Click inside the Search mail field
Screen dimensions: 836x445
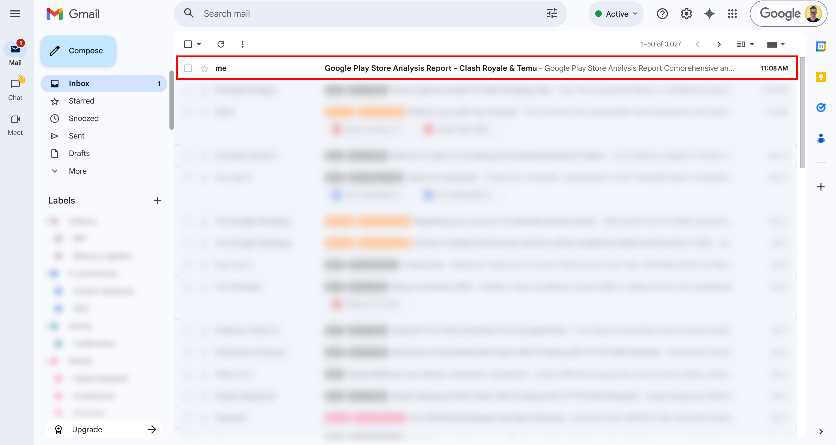[325, 13]
